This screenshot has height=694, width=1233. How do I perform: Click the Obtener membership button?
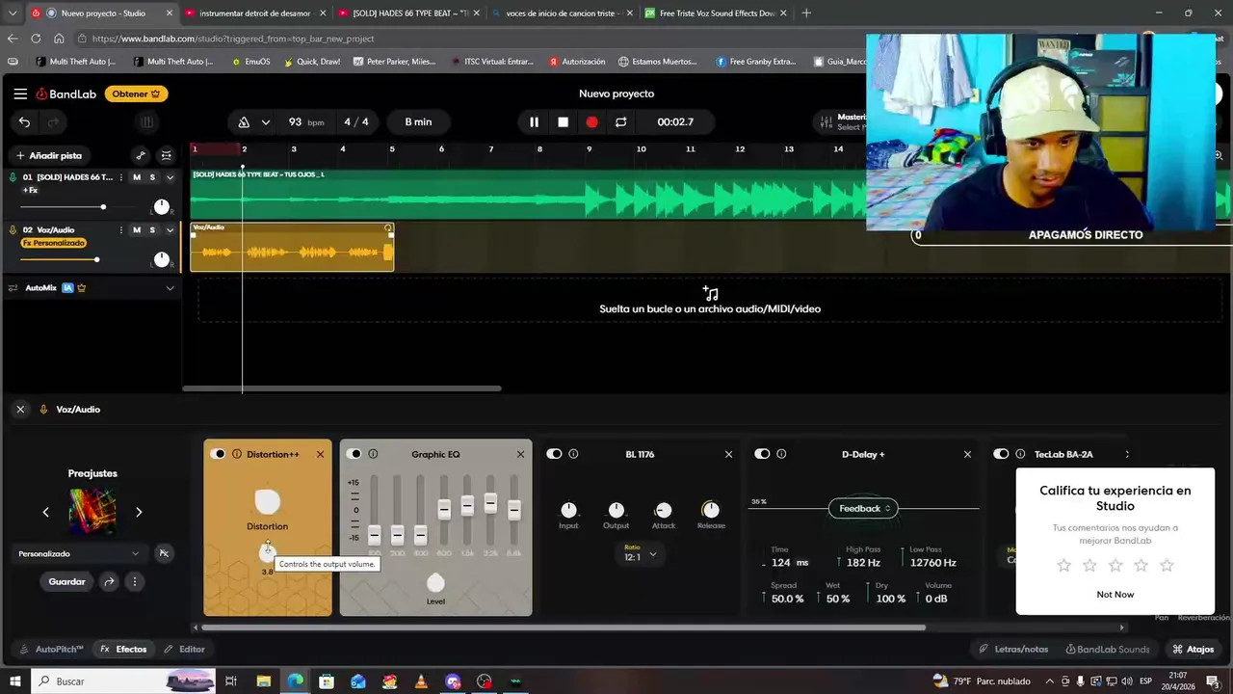click(137, 93)
